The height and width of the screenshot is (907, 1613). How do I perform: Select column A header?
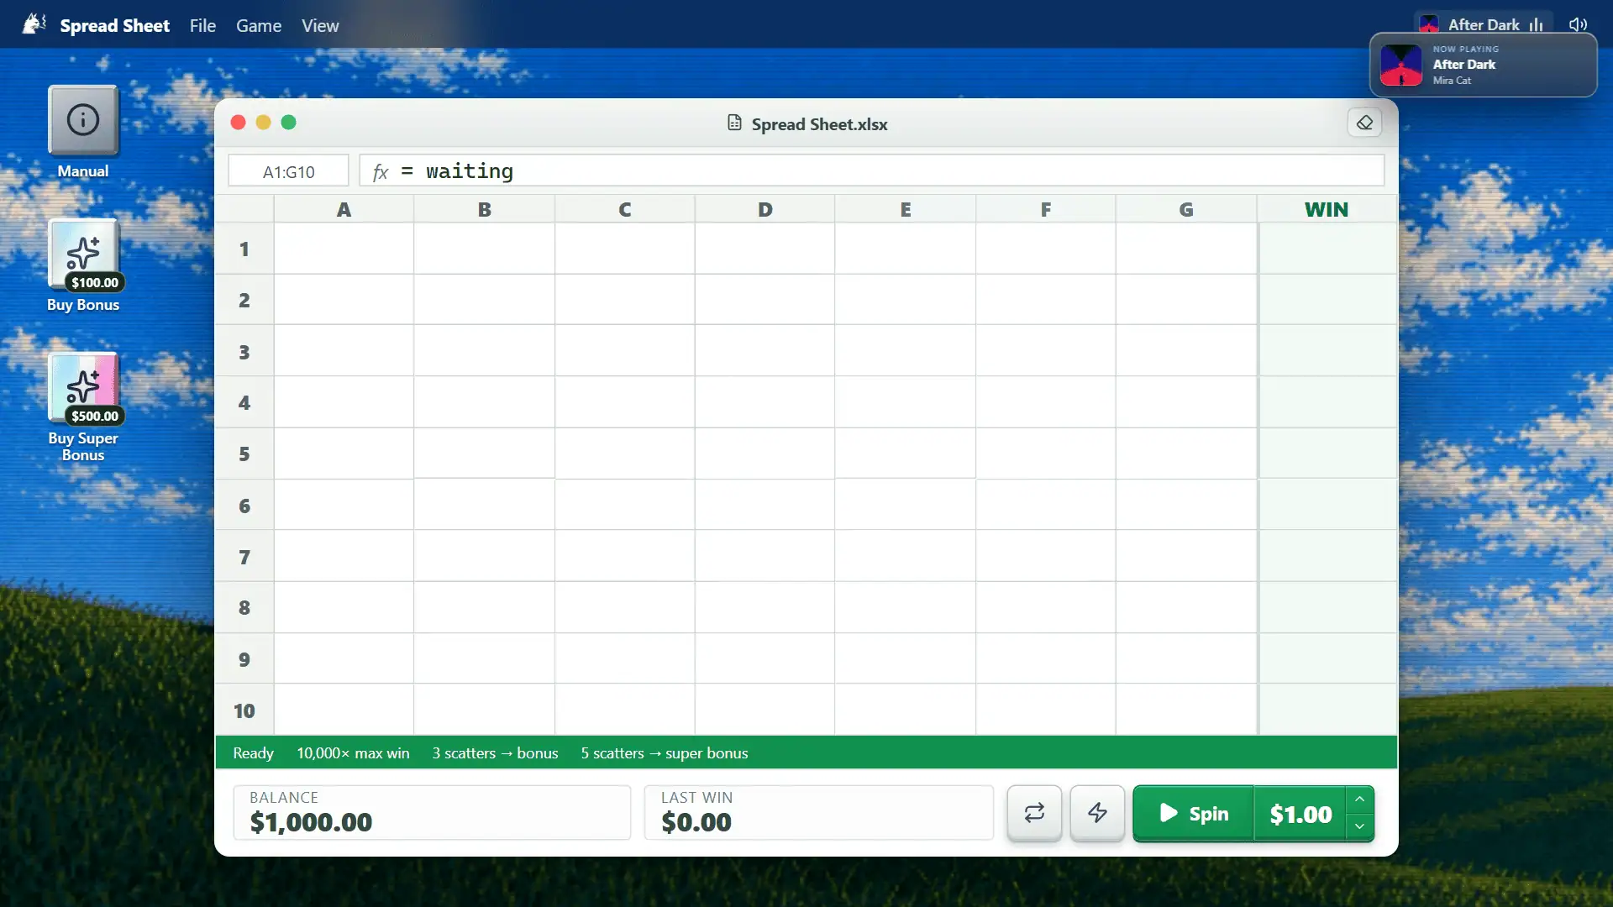[344, 209]
